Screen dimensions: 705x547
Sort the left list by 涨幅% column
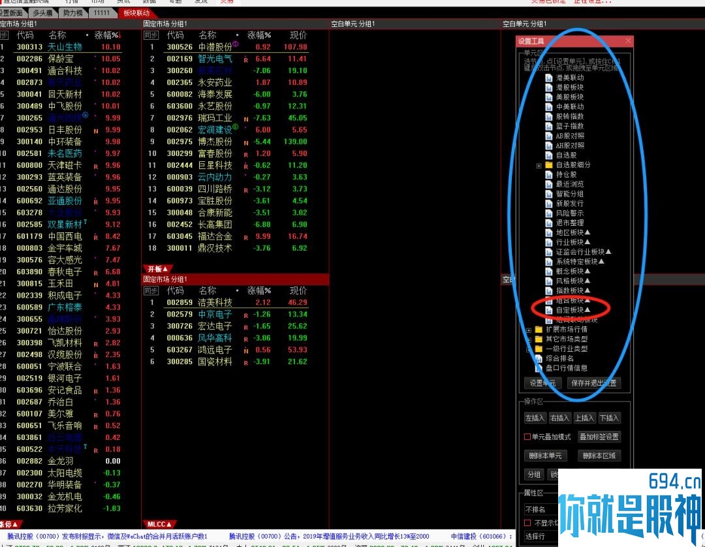106,35
